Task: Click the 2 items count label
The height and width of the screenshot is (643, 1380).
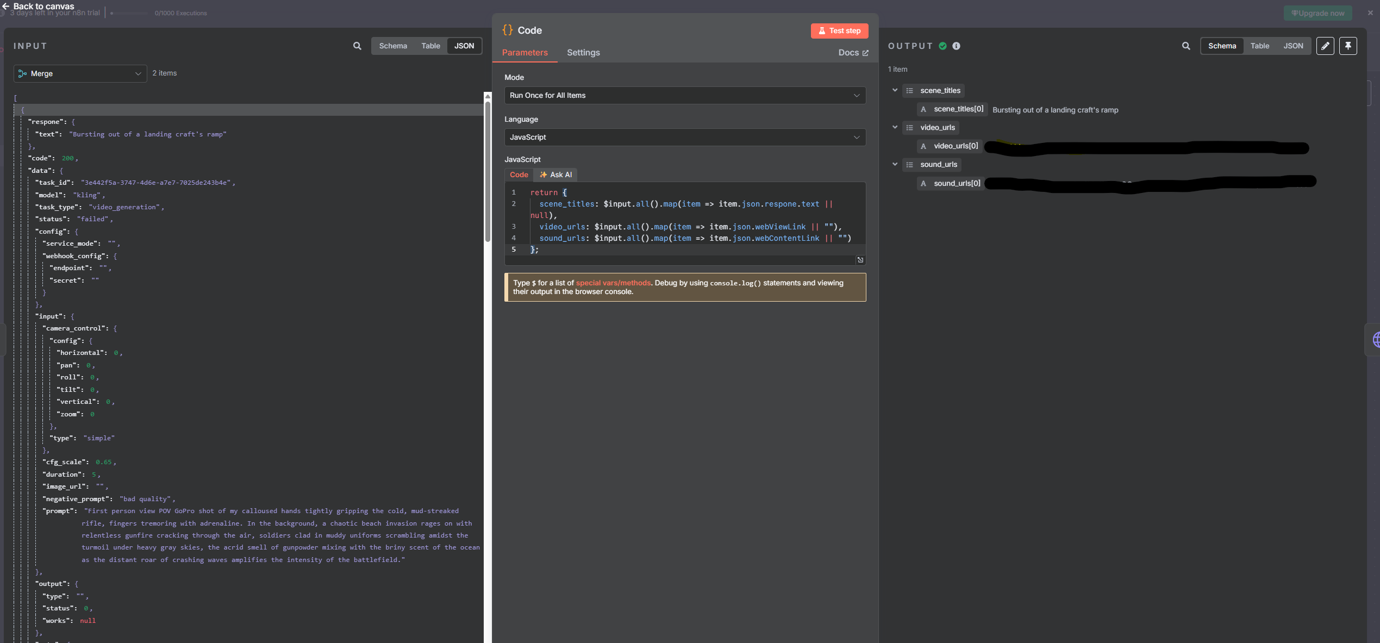Action: click(x=164, y=73)
